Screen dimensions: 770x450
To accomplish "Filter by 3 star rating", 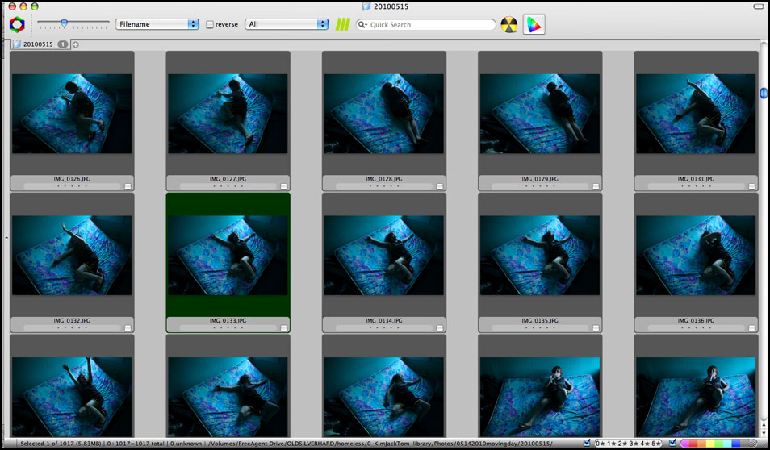I will pos(634,444).
